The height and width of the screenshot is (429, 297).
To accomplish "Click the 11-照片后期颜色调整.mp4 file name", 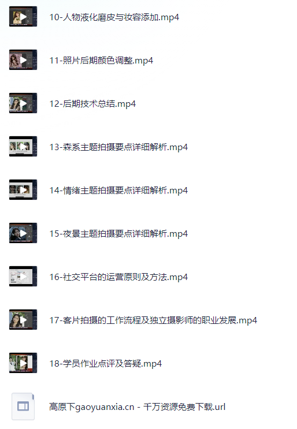I will (x=101, y=61).
